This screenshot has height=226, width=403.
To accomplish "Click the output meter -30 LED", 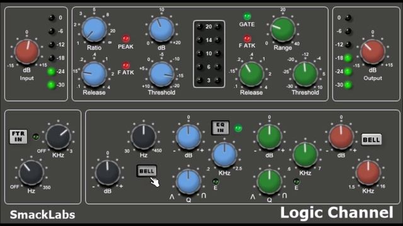I will (348, 85).
